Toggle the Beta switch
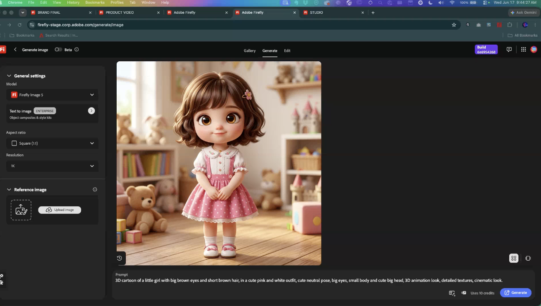This screenshot has width=541, height=306. coord(58,50)
